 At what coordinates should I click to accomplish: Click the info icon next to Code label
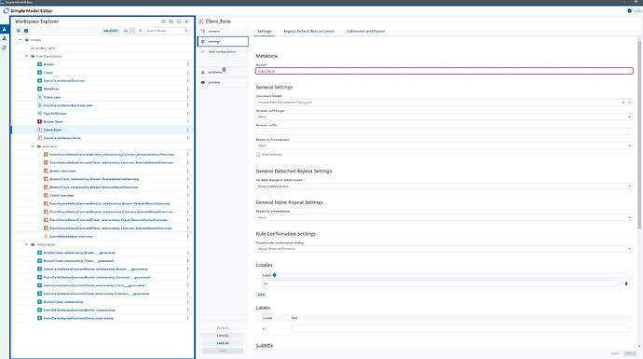tap(274, 275)
